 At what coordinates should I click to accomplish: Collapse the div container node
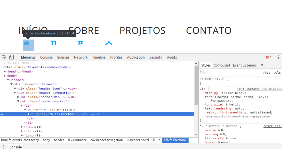[x=11, y=84]
